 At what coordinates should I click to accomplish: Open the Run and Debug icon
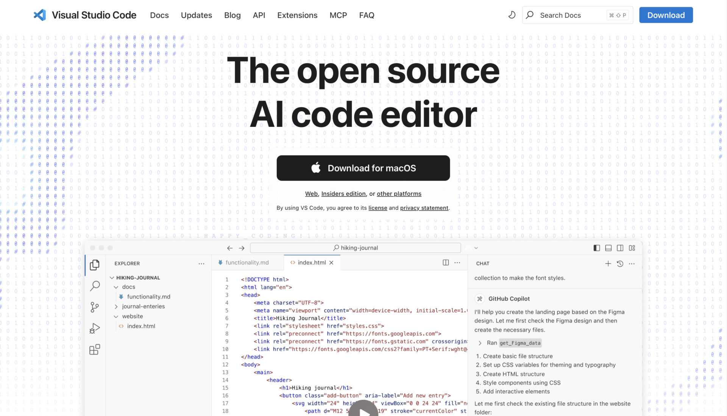95,328
